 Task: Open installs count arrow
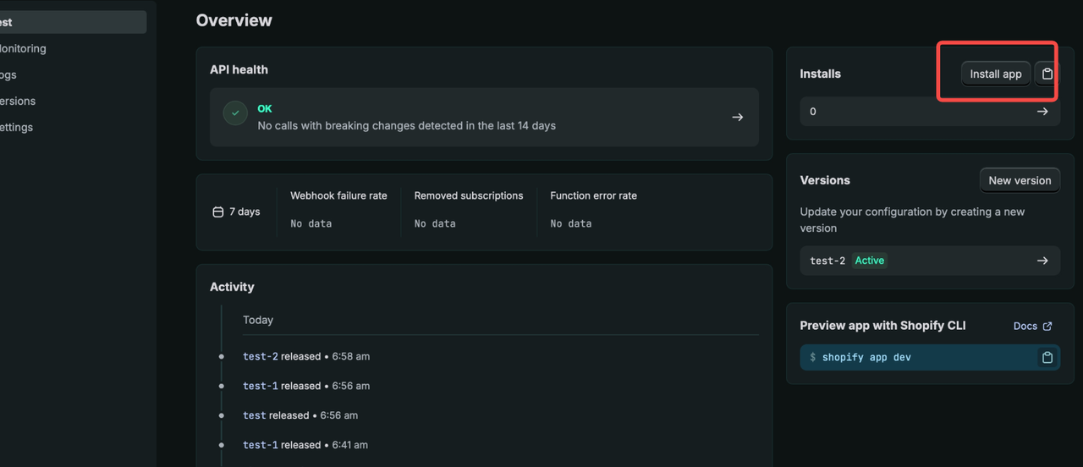[1042, 112]
